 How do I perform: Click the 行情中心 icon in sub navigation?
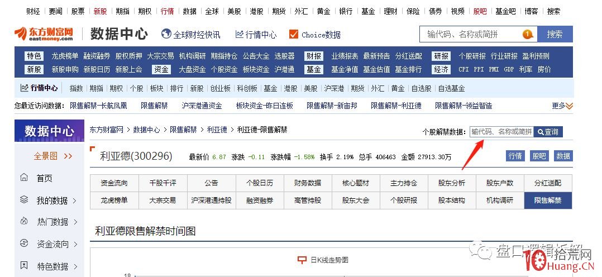coord(24,88)
